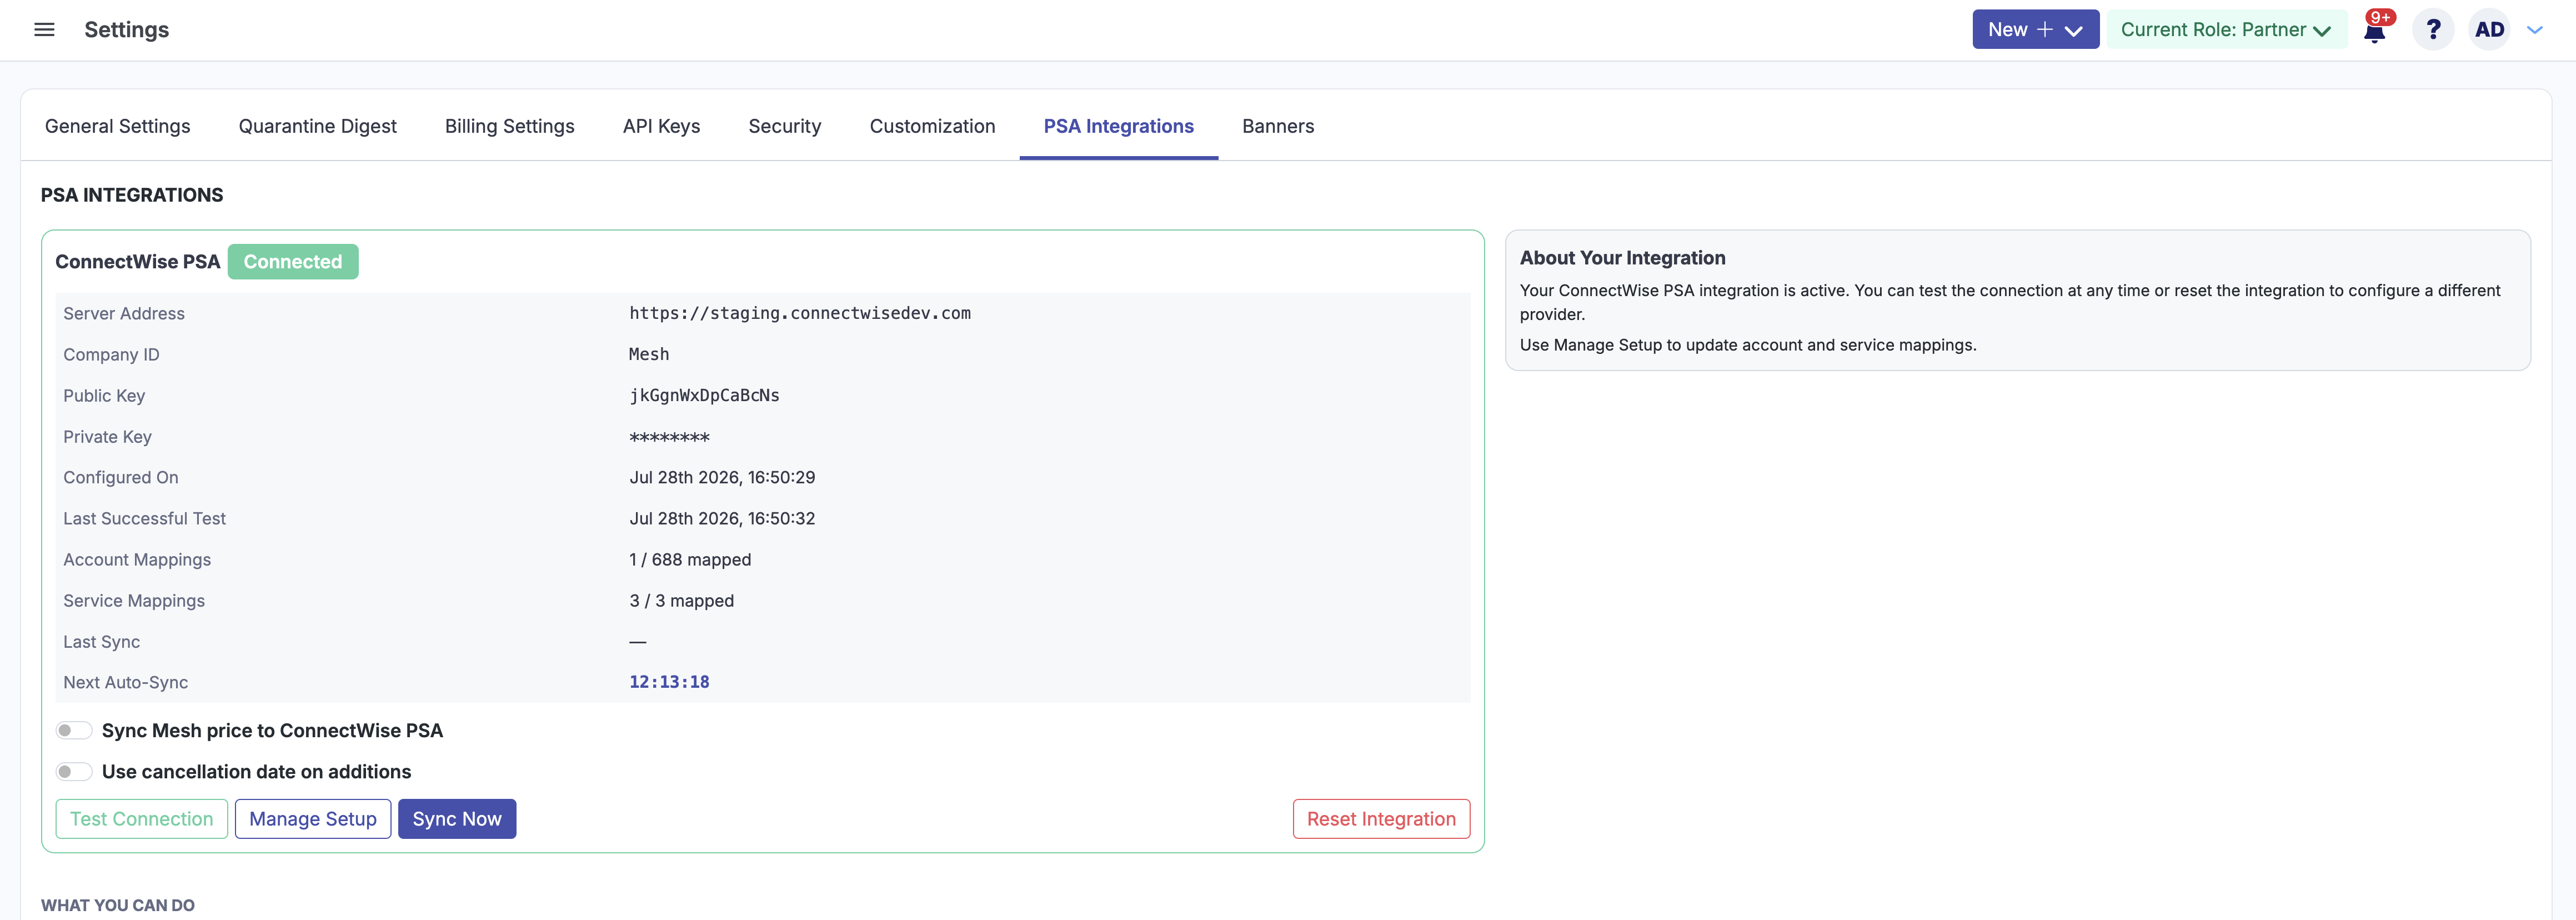Expand the account menu chevron
The image size is (2576, 920).
pos(2535,30)
